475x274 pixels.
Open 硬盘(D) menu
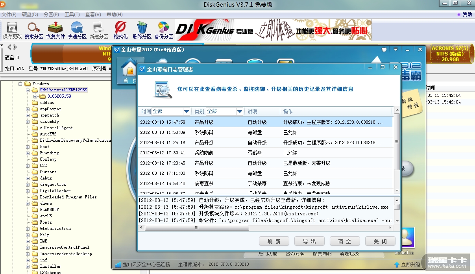tap(30, 15)
